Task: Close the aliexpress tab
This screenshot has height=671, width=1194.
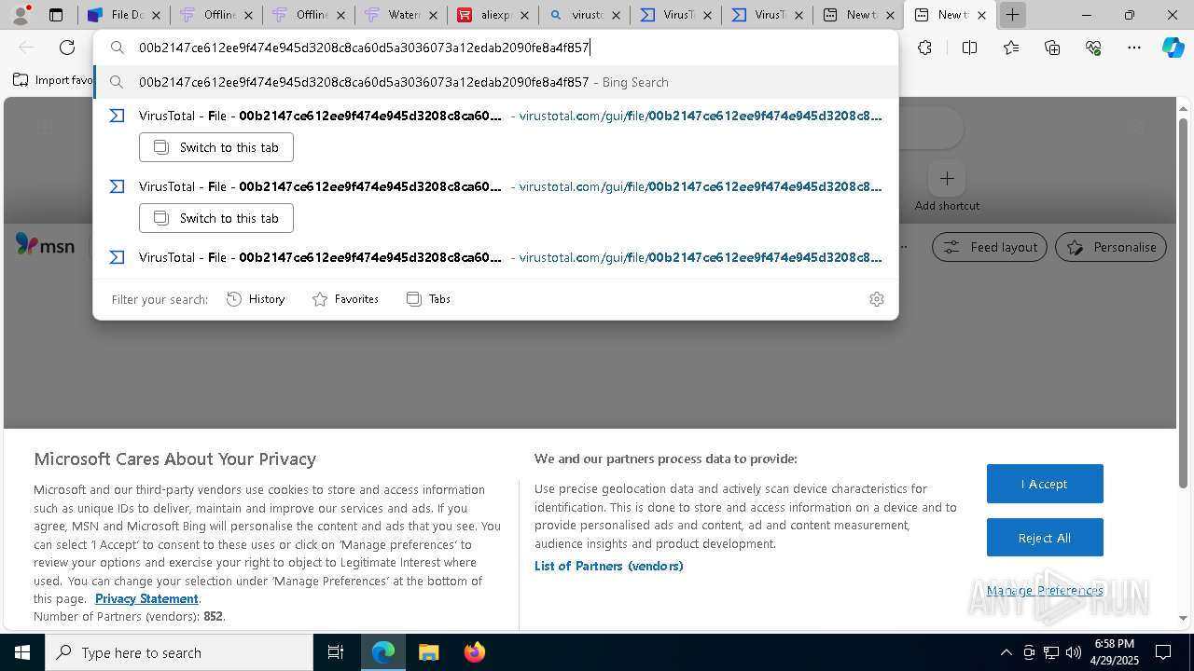Action: point(524,15)
